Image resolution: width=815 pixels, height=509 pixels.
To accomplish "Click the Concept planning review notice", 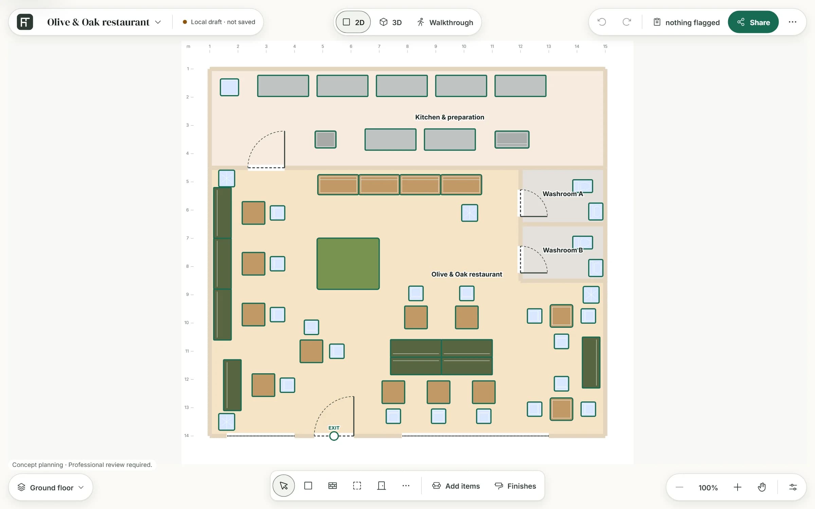I will (82, 465).
